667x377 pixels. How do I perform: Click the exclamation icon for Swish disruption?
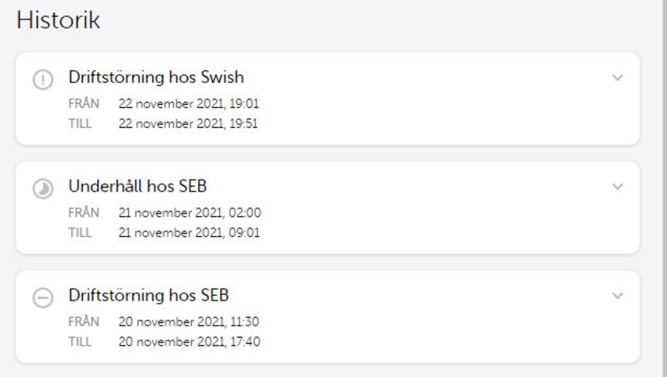click(x=43, y=80)
